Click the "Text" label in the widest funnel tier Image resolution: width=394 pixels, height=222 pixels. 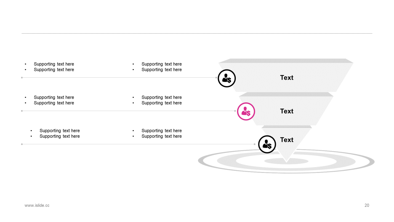(287, 78)
